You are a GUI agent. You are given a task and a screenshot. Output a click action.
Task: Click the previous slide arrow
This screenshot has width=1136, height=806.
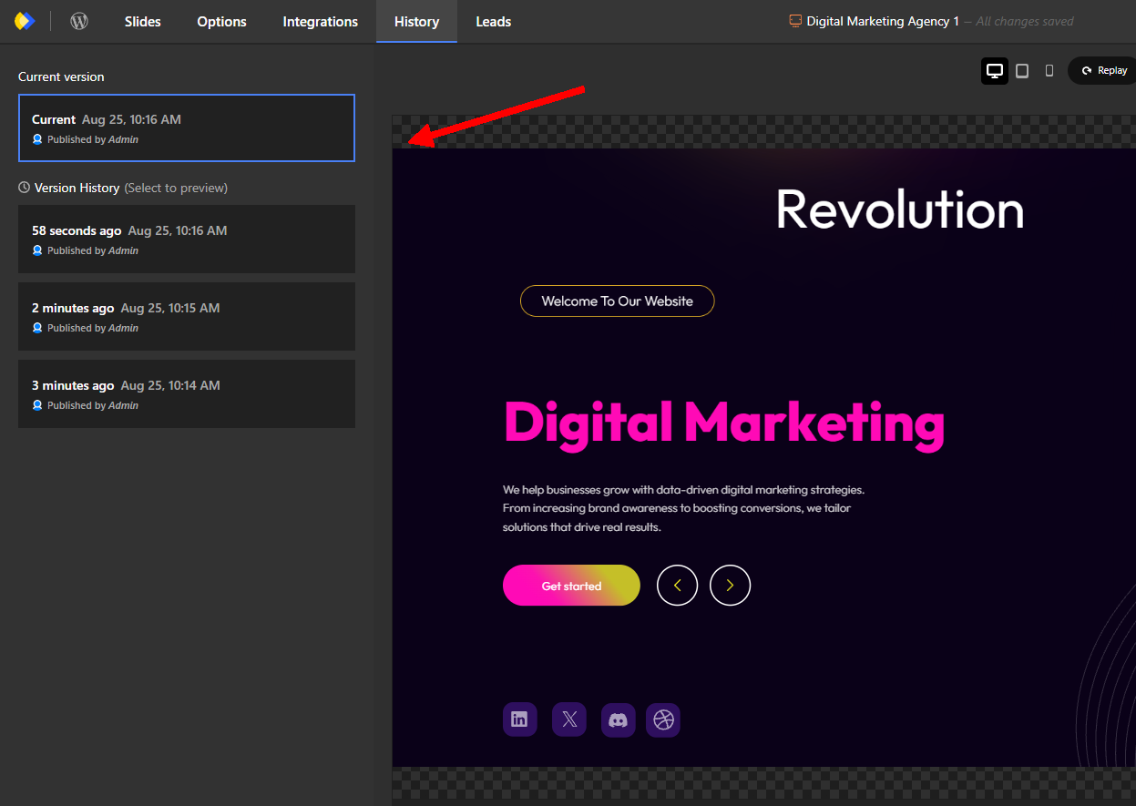coord(677,586)
